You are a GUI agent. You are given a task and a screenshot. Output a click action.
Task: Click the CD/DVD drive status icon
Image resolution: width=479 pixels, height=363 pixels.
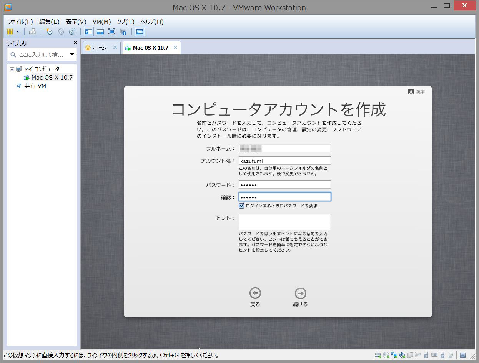[x=386, y=355]
